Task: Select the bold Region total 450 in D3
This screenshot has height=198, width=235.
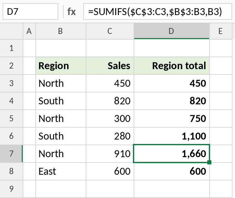Action: 172,83
